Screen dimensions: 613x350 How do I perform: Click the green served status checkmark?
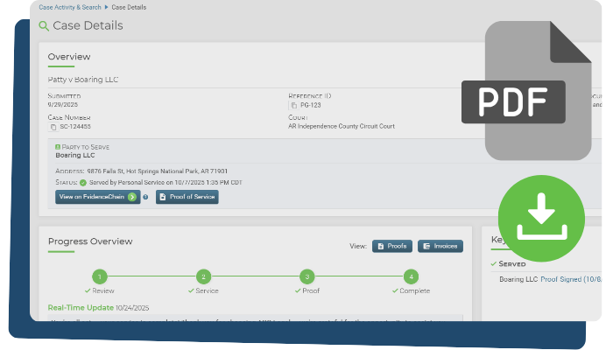(83, 182)
